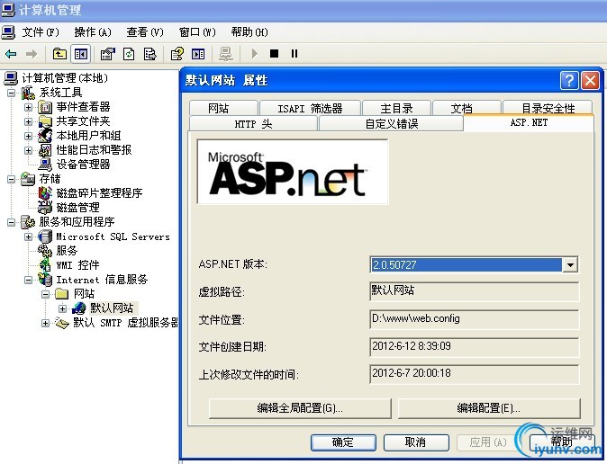Select Microsoft SQL Servers node

click(113, 236)
